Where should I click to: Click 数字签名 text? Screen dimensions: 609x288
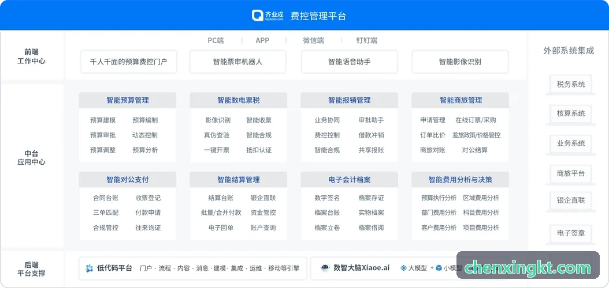(327, 198)
